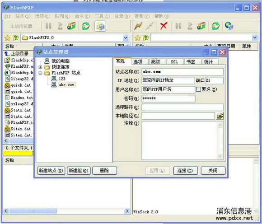Click the IP 地址 input field

click(x=168, y=80)
